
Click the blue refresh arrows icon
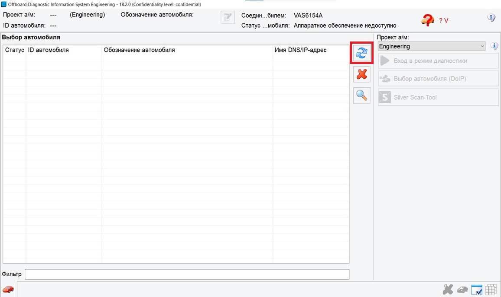click(361, 53)
